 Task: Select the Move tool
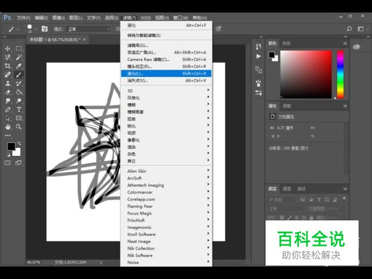(8, 48)
